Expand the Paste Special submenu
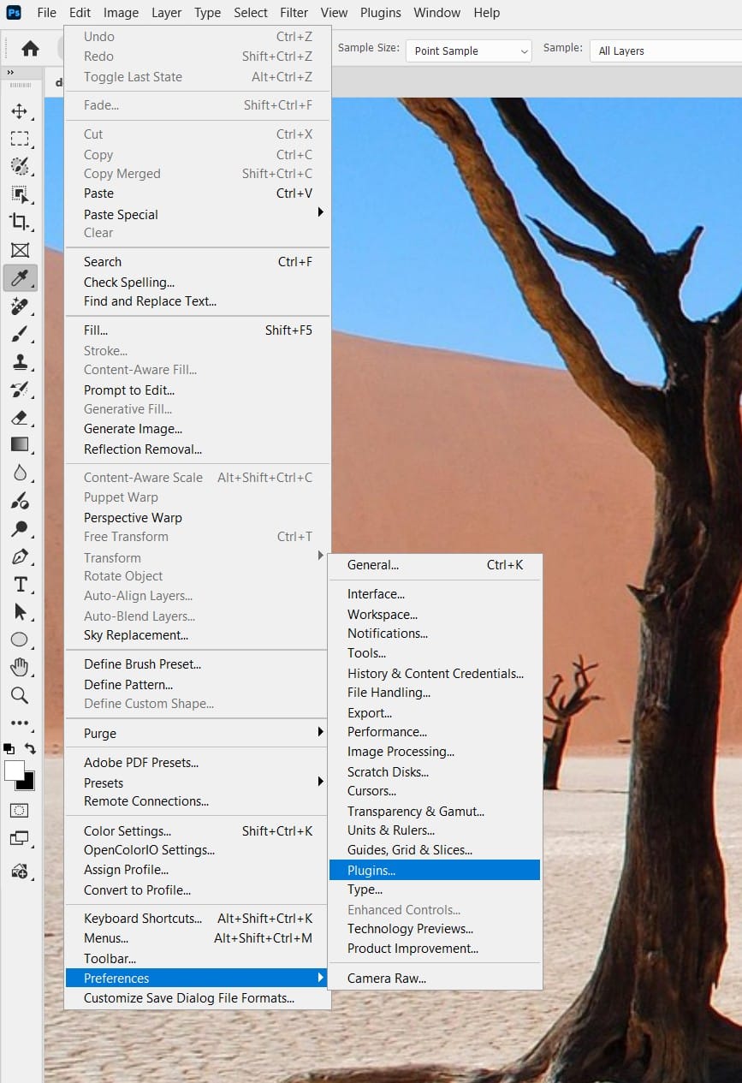 pyautogui.click(x=198, y=214)
